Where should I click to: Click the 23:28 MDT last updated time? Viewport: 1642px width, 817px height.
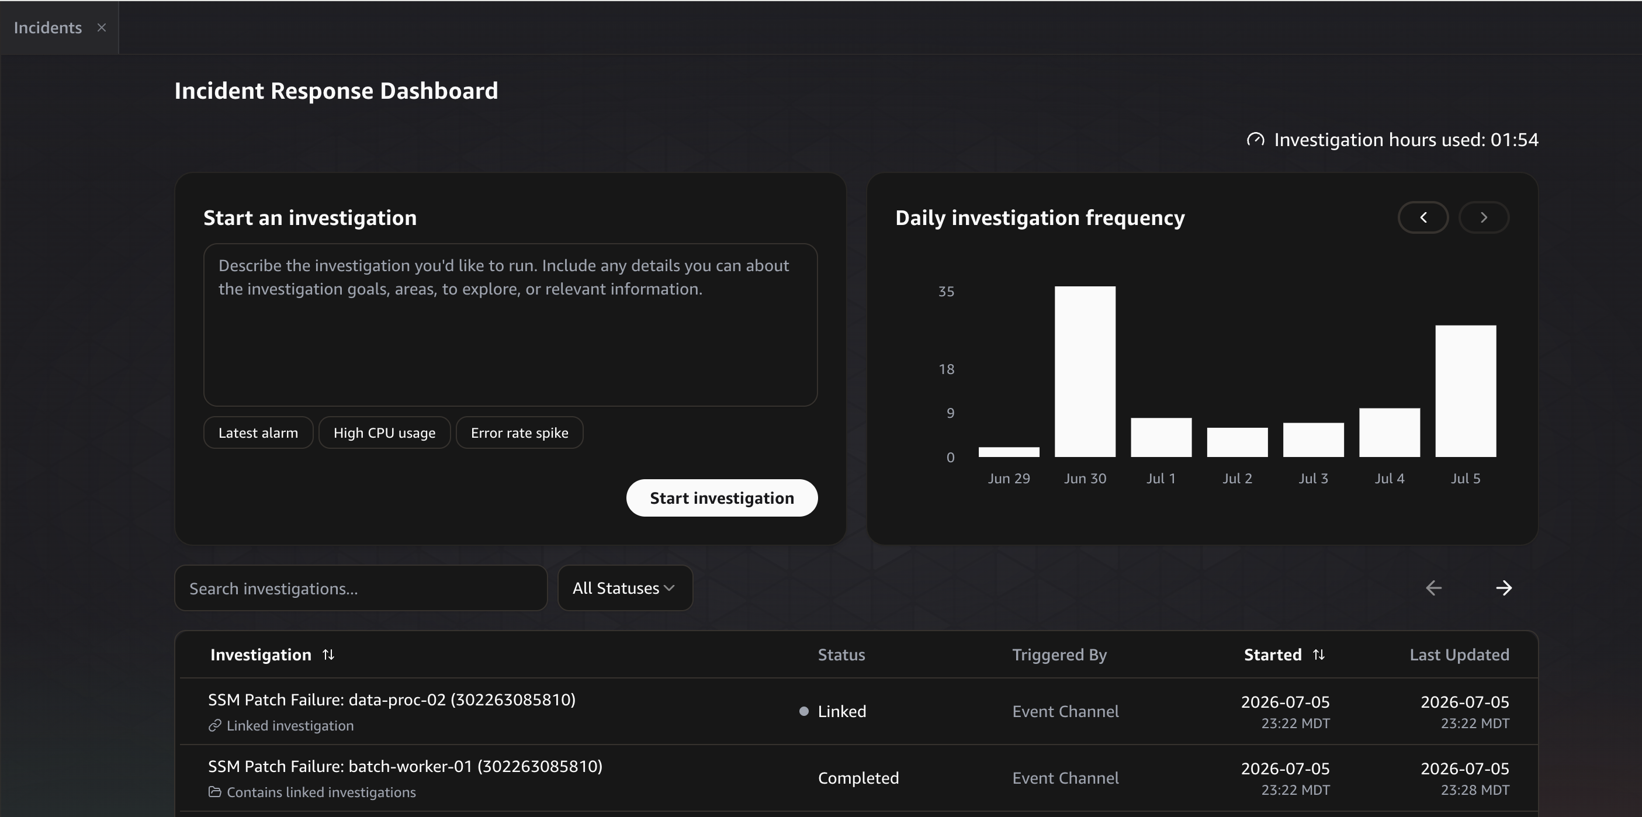click(x=1475, y=790)
